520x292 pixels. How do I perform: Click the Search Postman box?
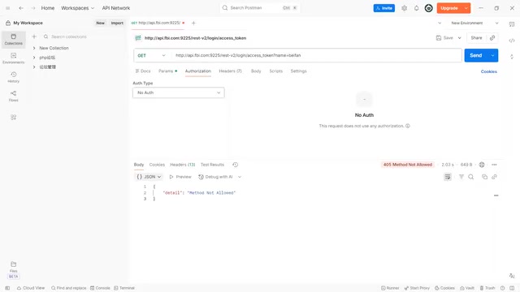pyautogui.click(x=260, y=7)
